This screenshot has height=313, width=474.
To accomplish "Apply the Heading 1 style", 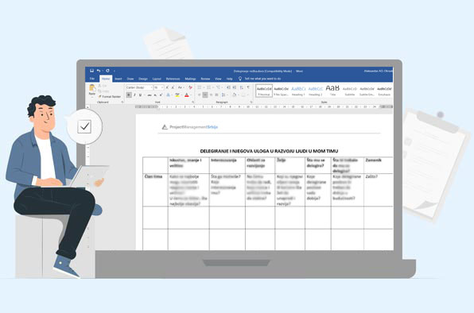I will (298, 91).
